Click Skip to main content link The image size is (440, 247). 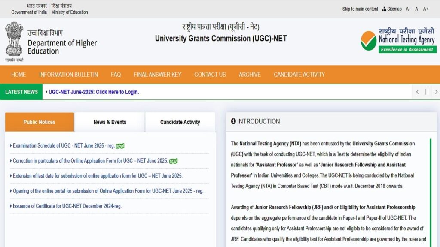click(360, 9)
